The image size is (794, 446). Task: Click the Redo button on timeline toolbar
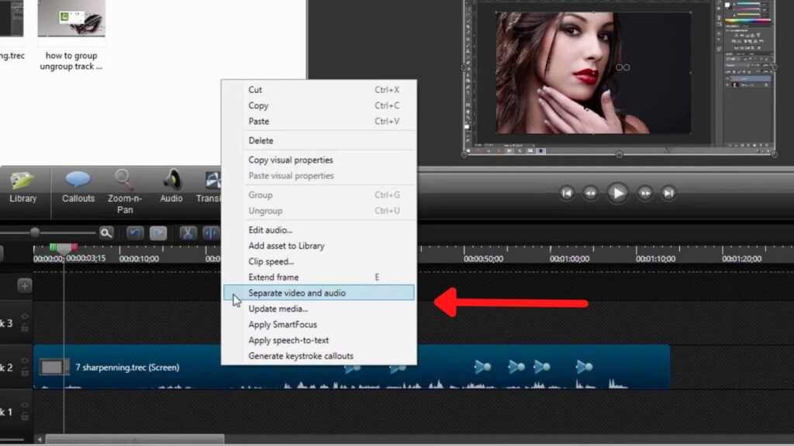[158, 232]
